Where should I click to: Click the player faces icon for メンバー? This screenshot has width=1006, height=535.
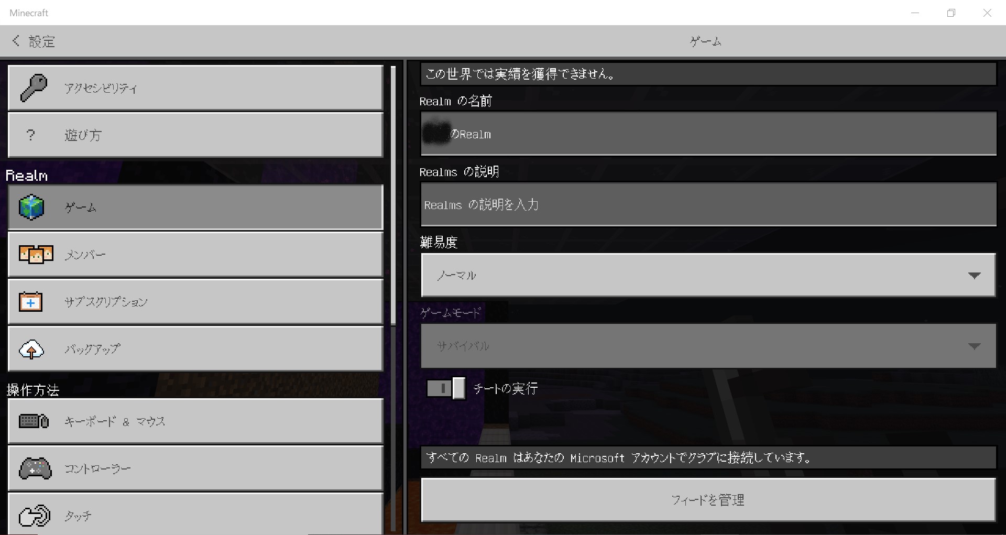point(36,255)
